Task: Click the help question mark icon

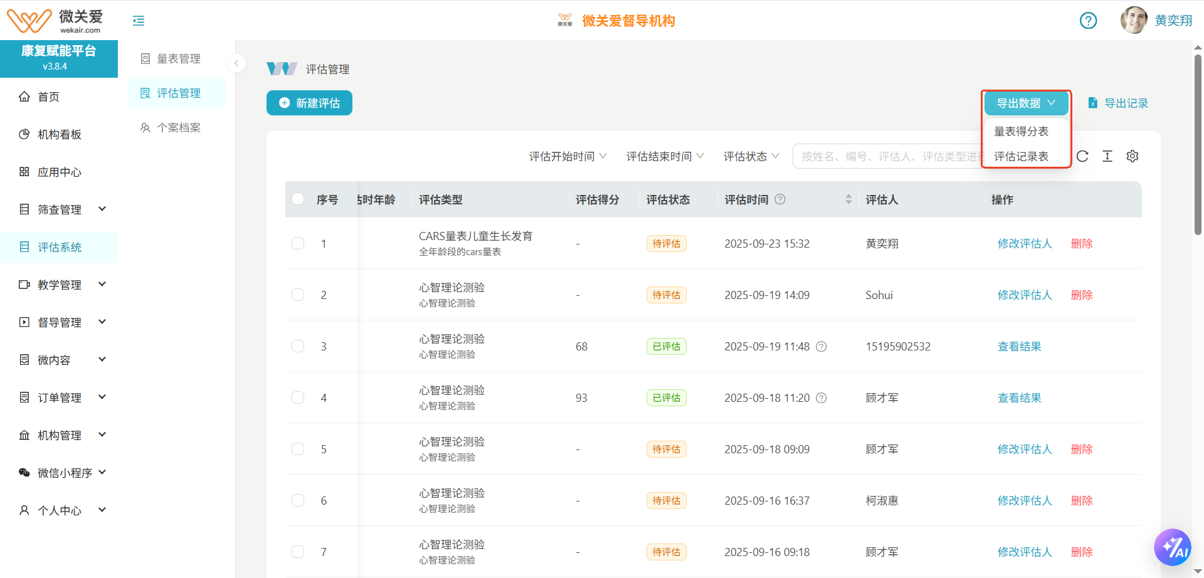Action: pos(1088,21)
